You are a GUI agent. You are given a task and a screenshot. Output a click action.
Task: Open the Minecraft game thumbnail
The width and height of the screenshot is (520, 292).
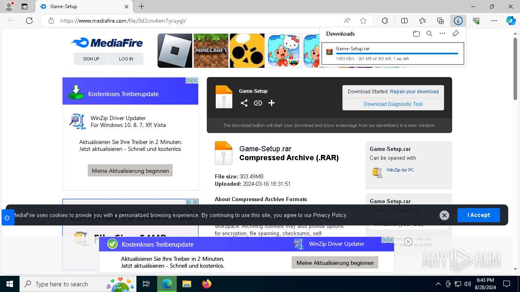211,51
